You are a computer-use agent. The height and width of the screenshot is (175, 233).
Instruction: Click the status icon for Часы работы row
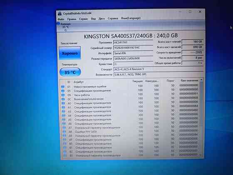click(x=63, y=95)
